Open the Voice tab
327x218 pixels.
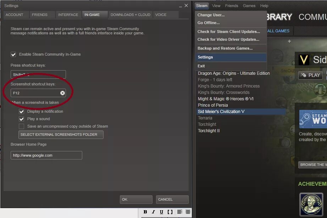coord(166,15)
